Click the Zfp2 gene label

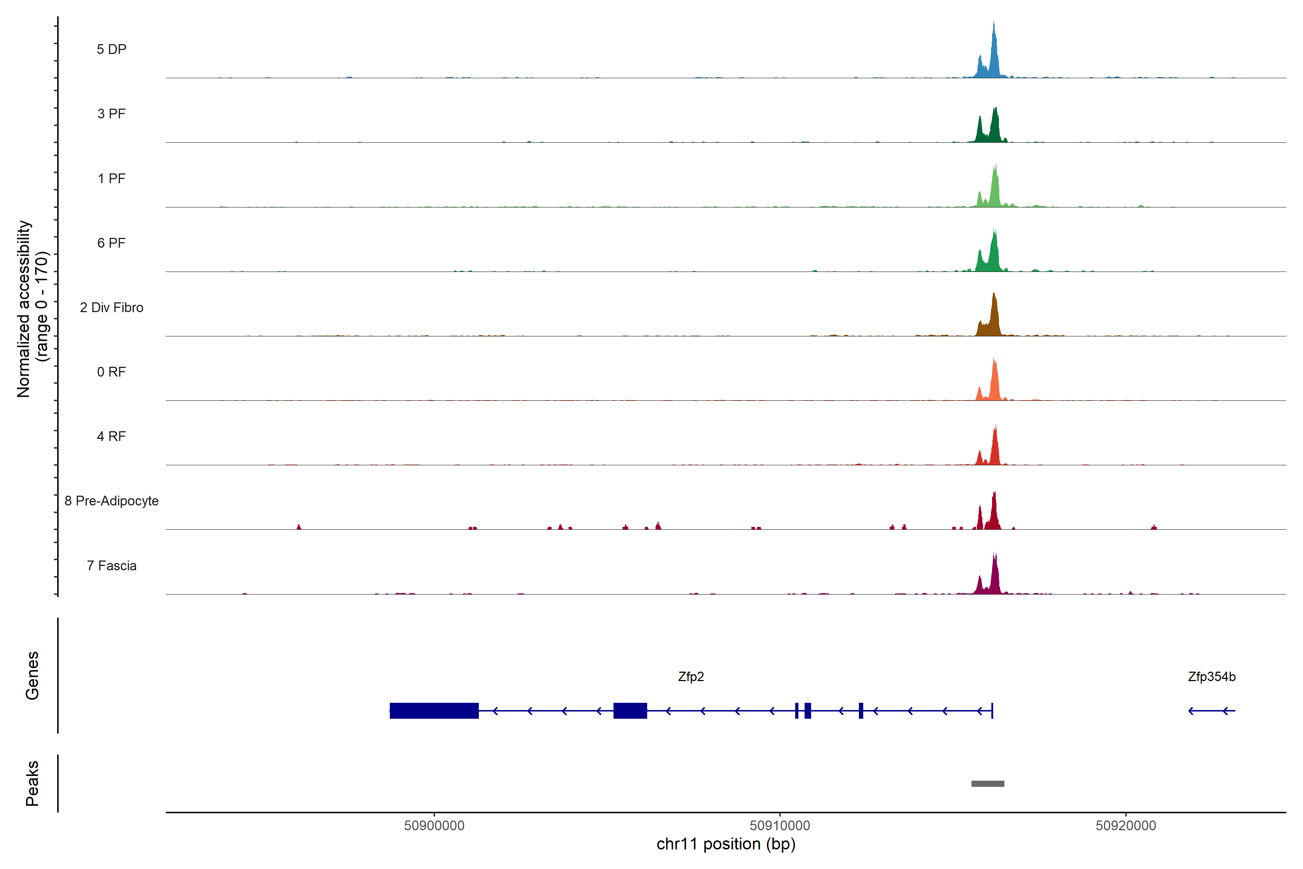pyautogui.click(x=691, y=677)
